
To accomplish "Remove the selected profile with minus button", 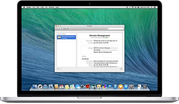I will click(60, 69).
